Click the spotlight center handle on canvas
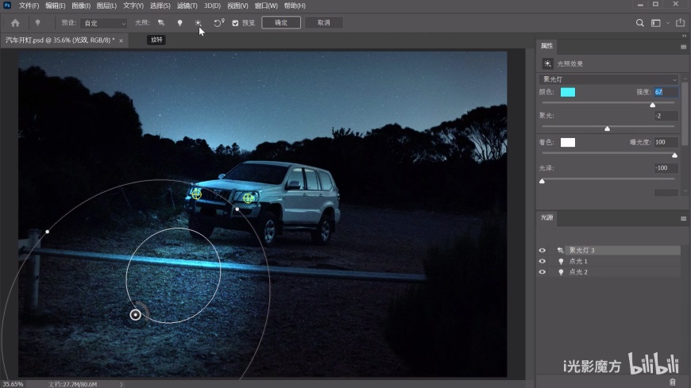The height and width of the screenshot is (388, 691). click(135, 314)
